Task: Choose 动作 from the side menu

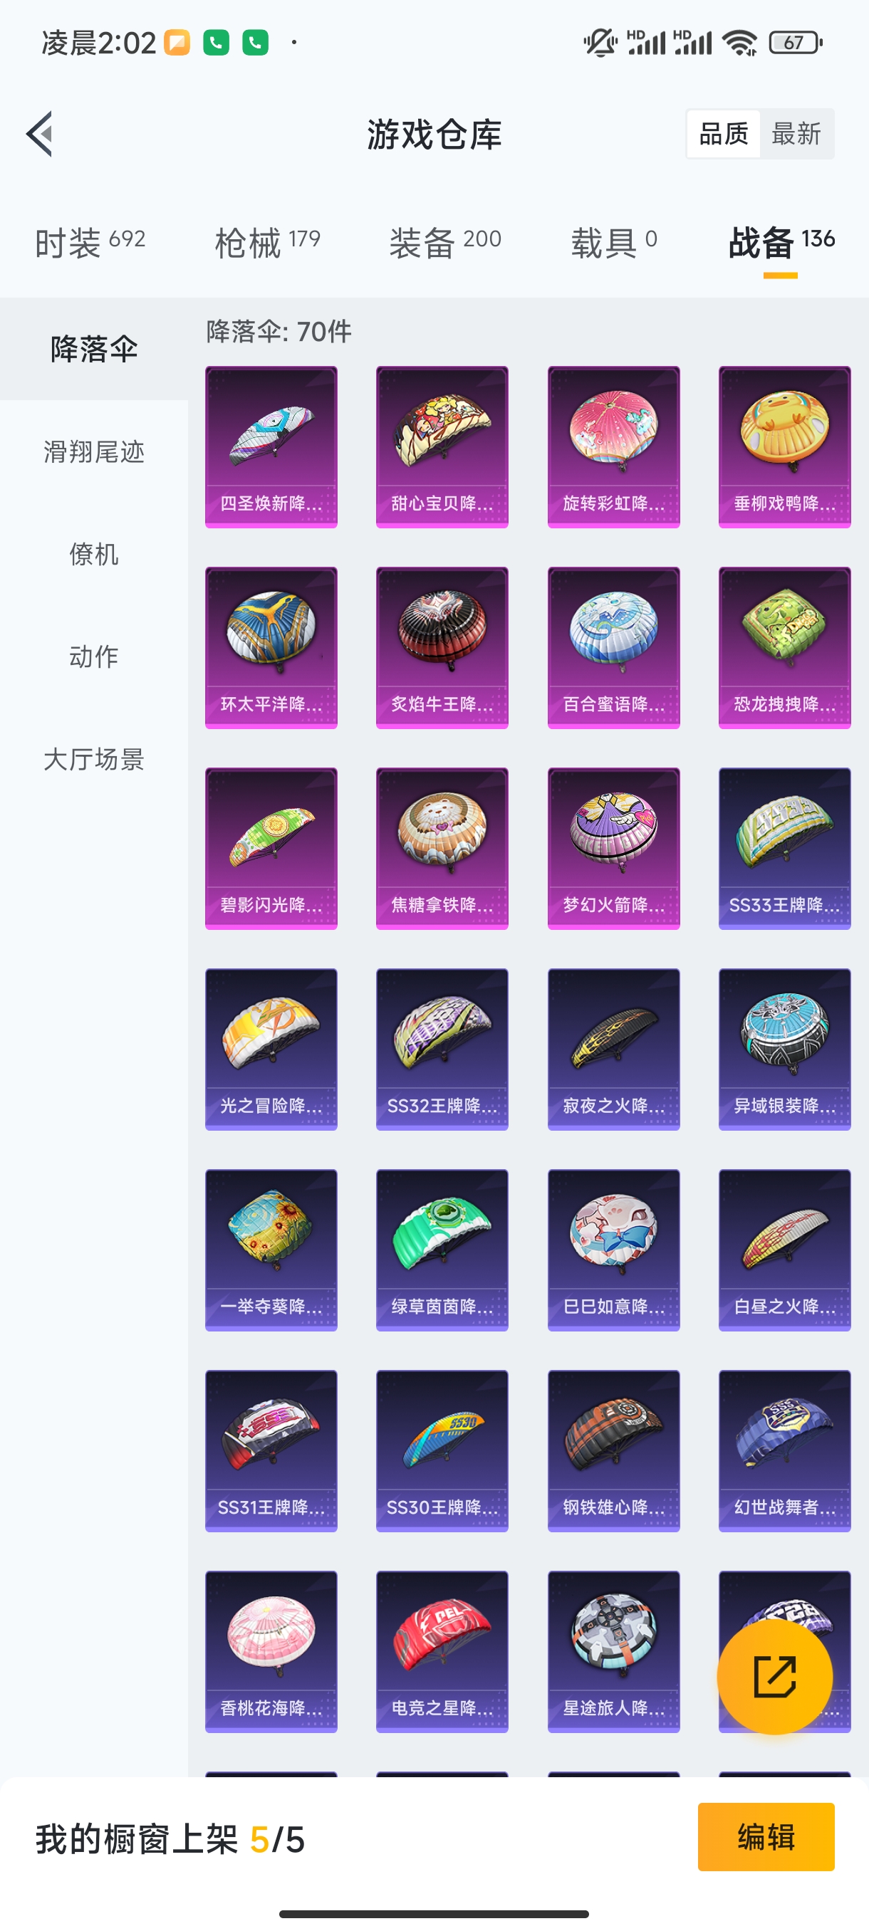Action: (x=94, y=656)
